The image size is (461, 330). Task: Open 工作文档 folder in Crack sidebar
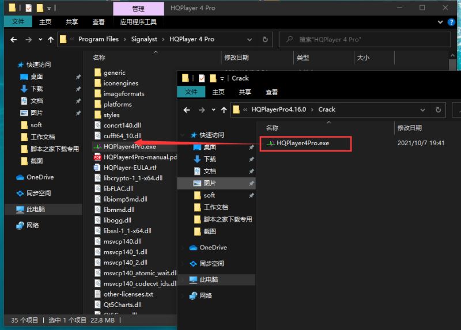click(x=211, y=207)
